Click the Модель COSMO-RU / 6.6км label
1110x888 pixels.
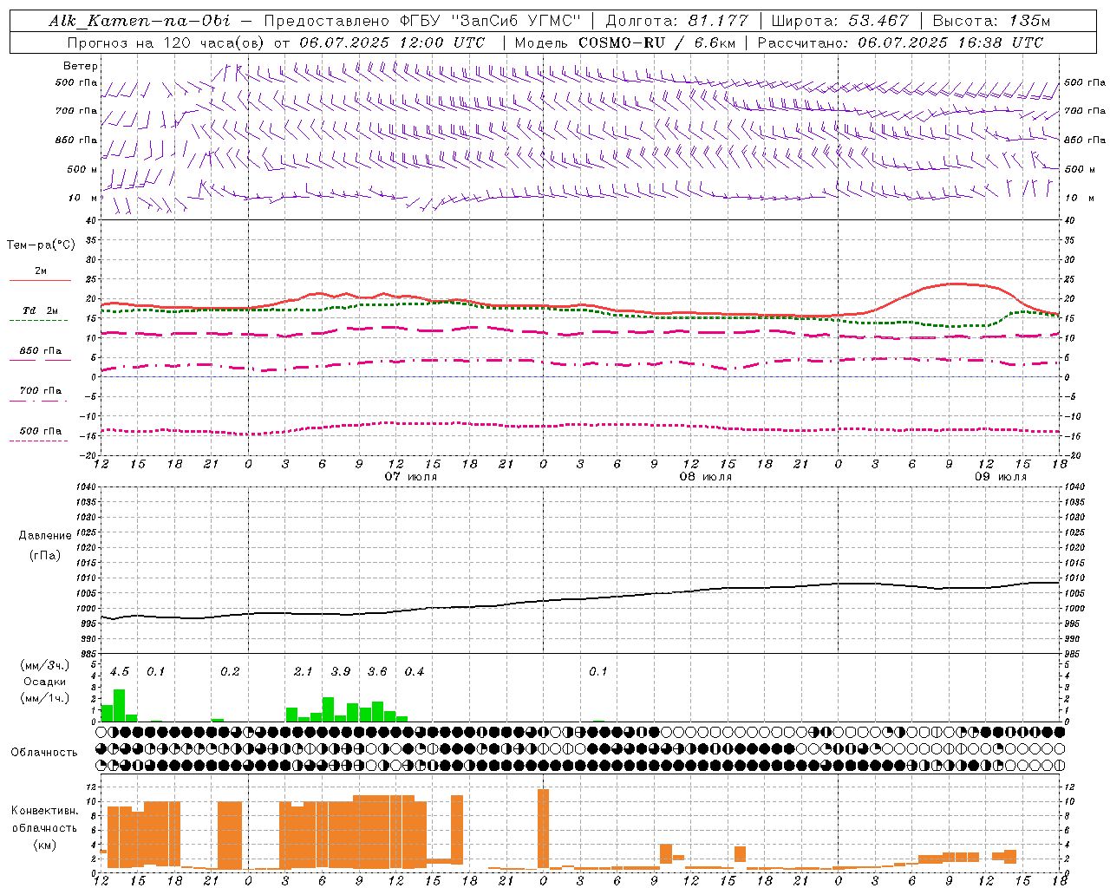coord(624,42)
